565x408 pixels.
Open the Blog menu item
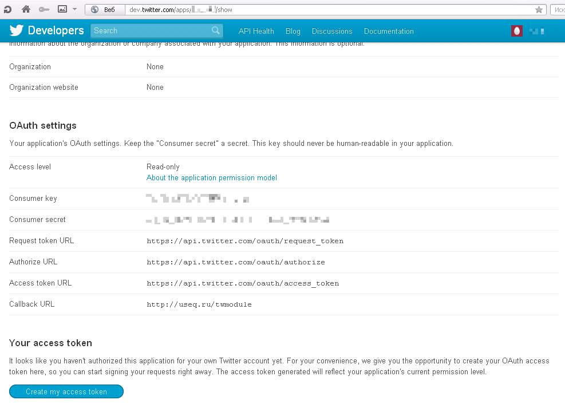pos(293,31)
